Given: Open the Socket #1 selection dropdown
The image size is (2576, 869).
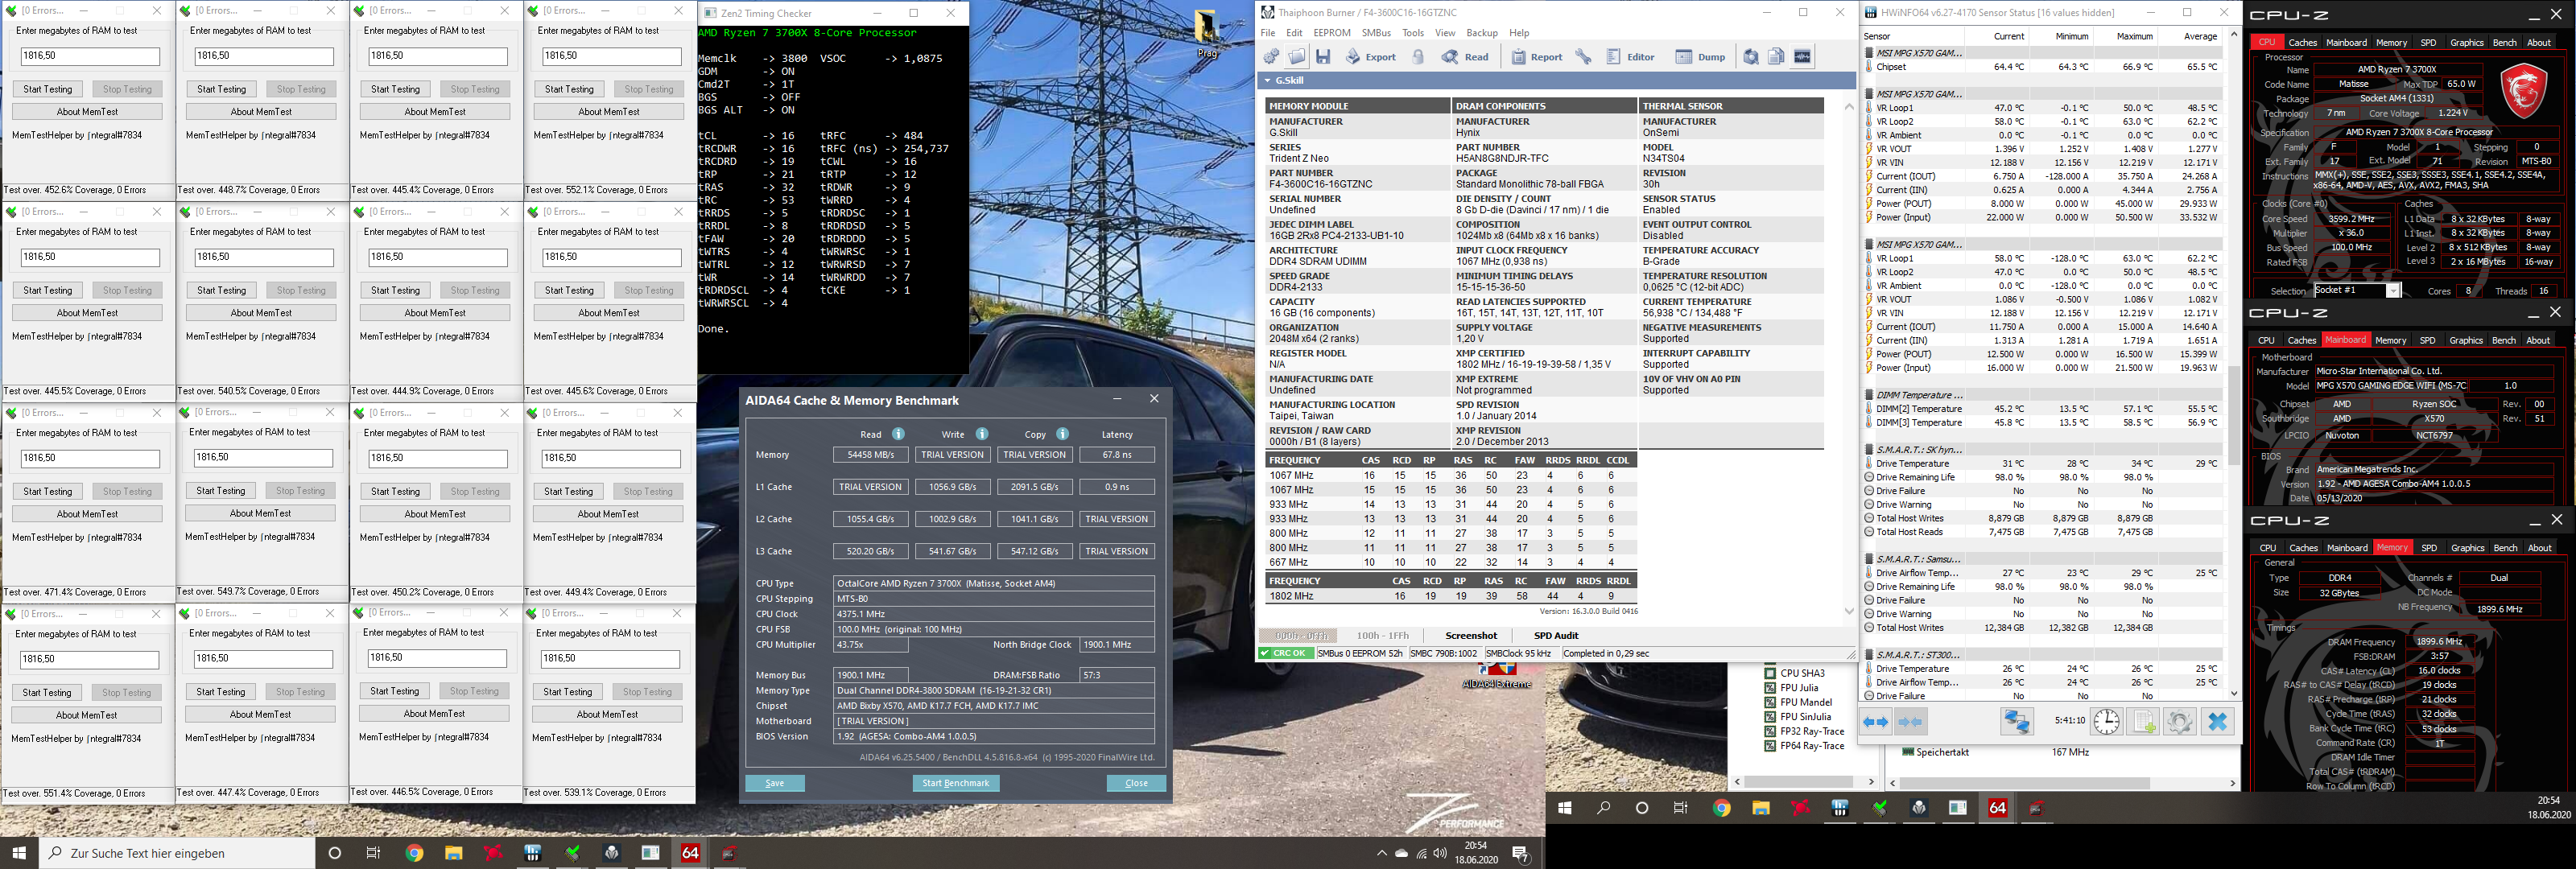Looking at the screenshot, I should coord(2393,291).
